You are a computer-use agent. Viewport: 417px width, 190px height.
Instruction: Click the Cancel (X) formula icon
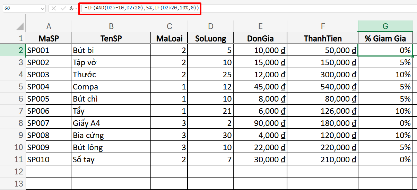click(54, 8)
